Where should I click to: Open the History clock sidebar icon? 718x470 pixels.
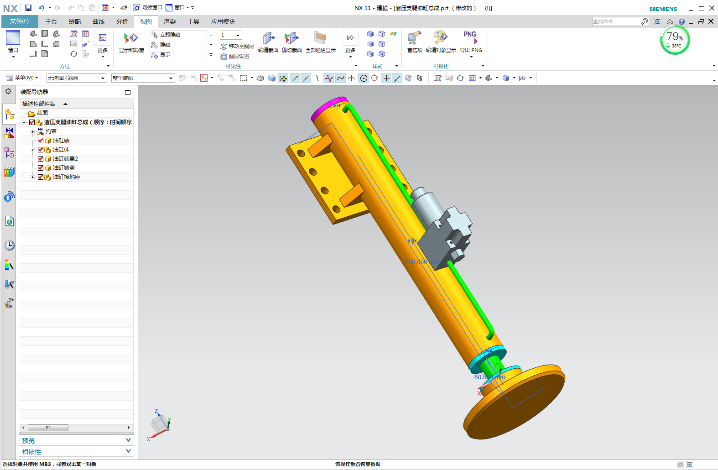click(9, 245)
